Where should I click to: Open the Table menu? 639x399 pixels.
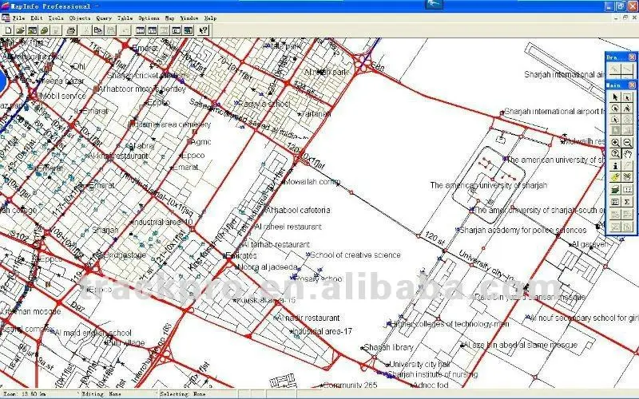(125, 18)
